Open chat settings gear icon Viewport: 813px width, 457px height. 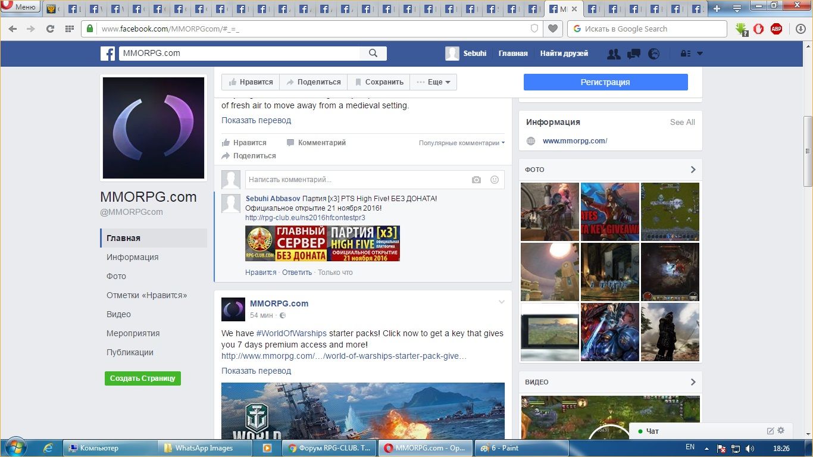point(781,431)
